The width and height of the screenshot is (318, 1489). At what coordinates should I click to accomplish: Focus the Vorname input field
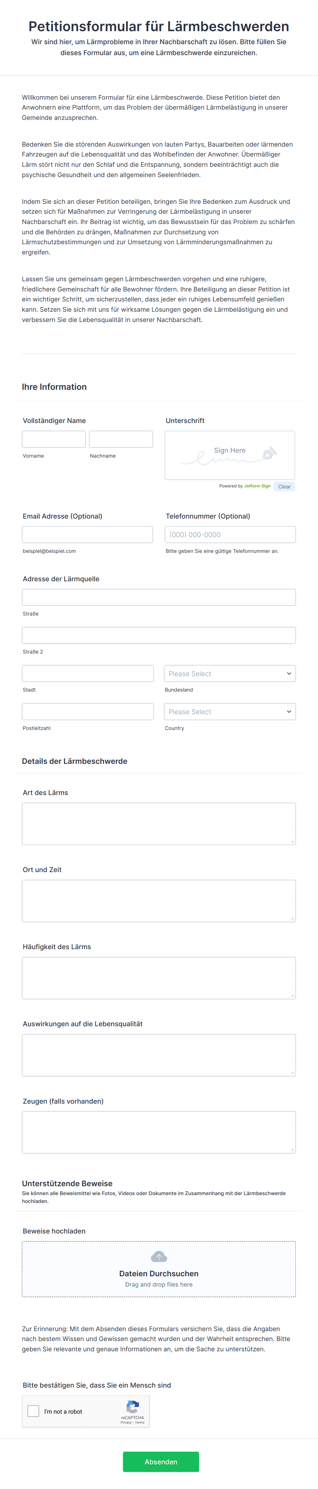pyautogui.click(x=54, y=439)
